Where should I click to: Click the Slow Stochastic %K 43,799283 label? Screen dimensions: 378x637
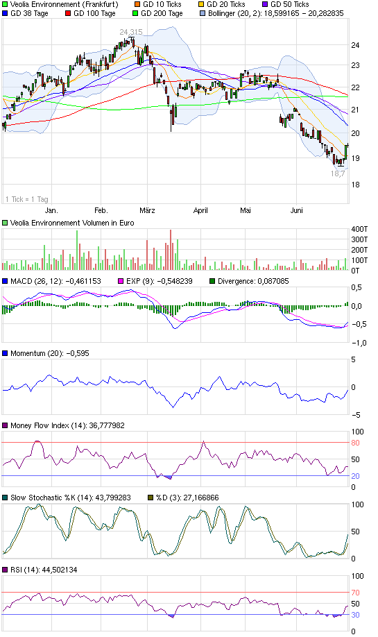coord(71,498)
